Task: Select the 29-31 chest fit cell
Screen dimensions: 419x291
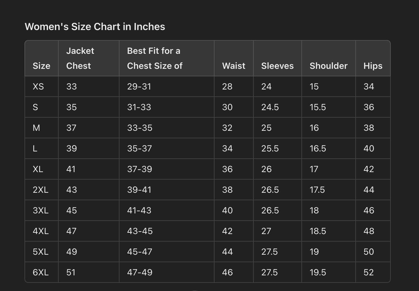Action: [139, 86]
